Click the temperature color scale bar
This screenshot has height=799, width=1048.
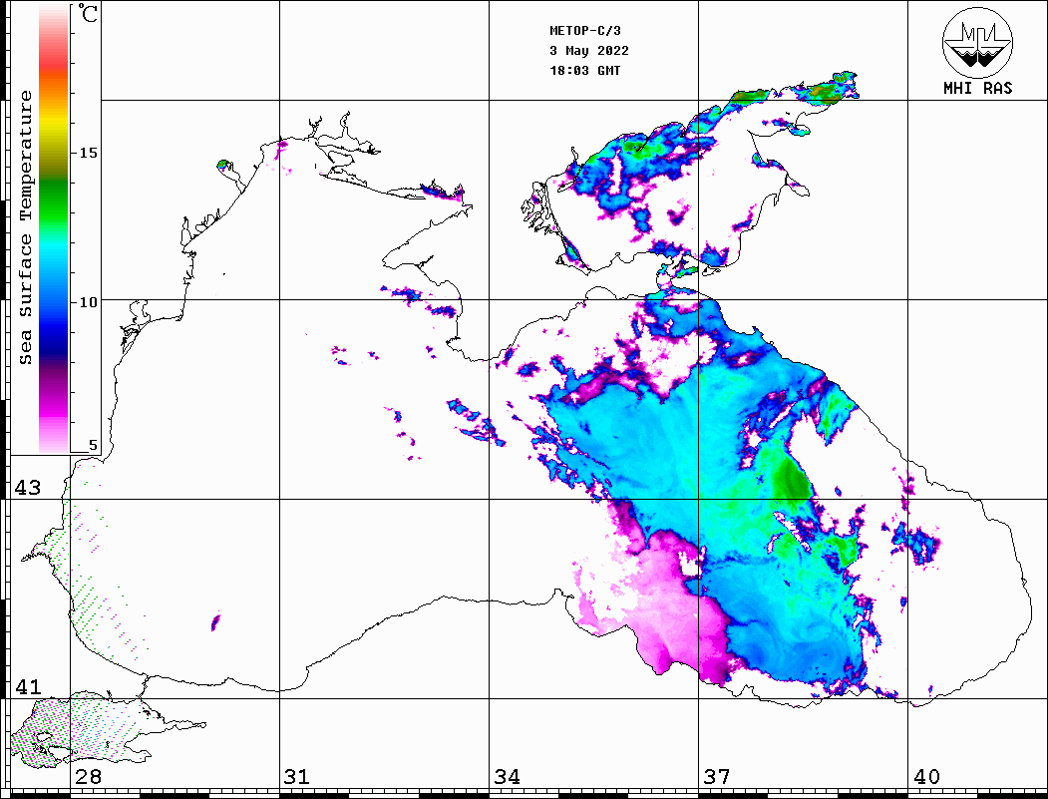pos(54,228)
